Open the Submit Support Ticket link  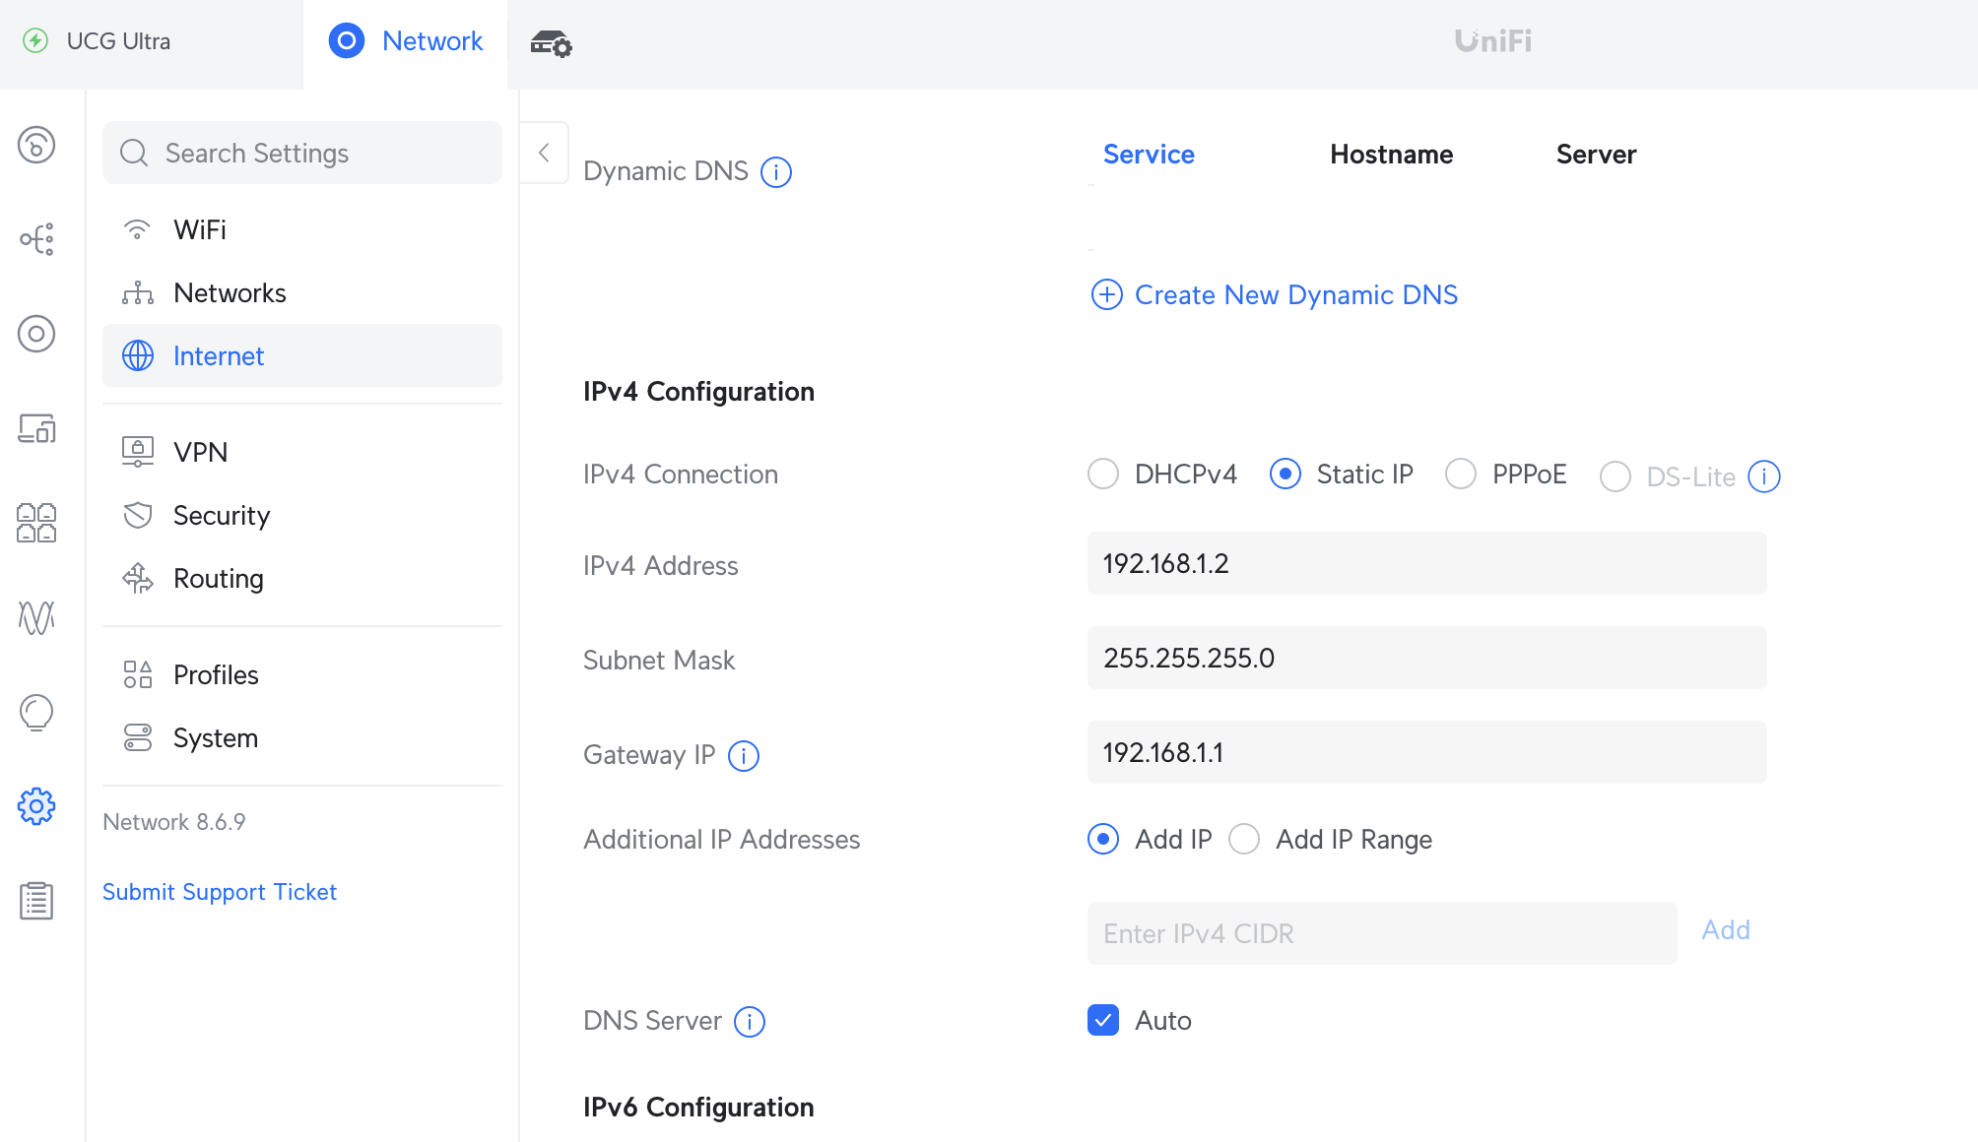[x=220, y=892]
